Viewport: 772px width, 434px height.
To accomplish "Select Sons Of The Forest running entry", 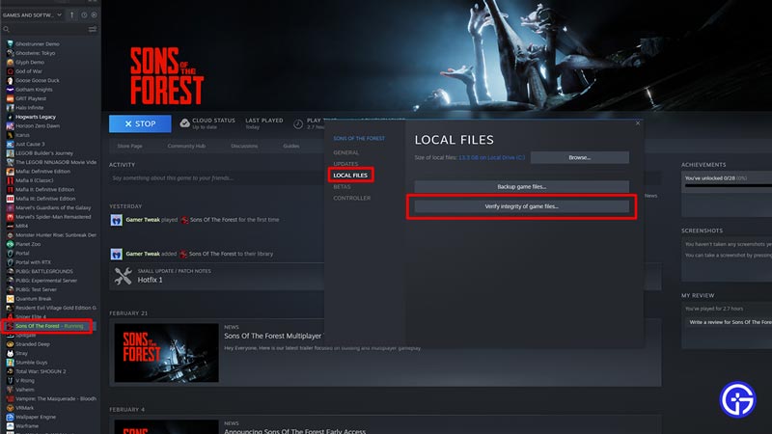I will click(49, 326).
